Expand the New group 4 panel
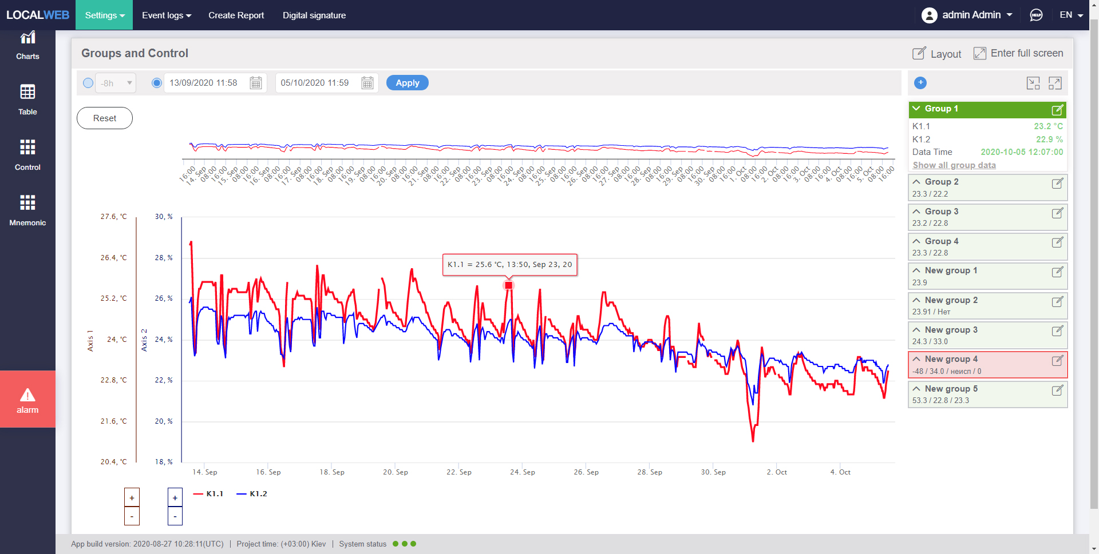Viewport: 1099px width, 554px height. (x=916, y=359)
